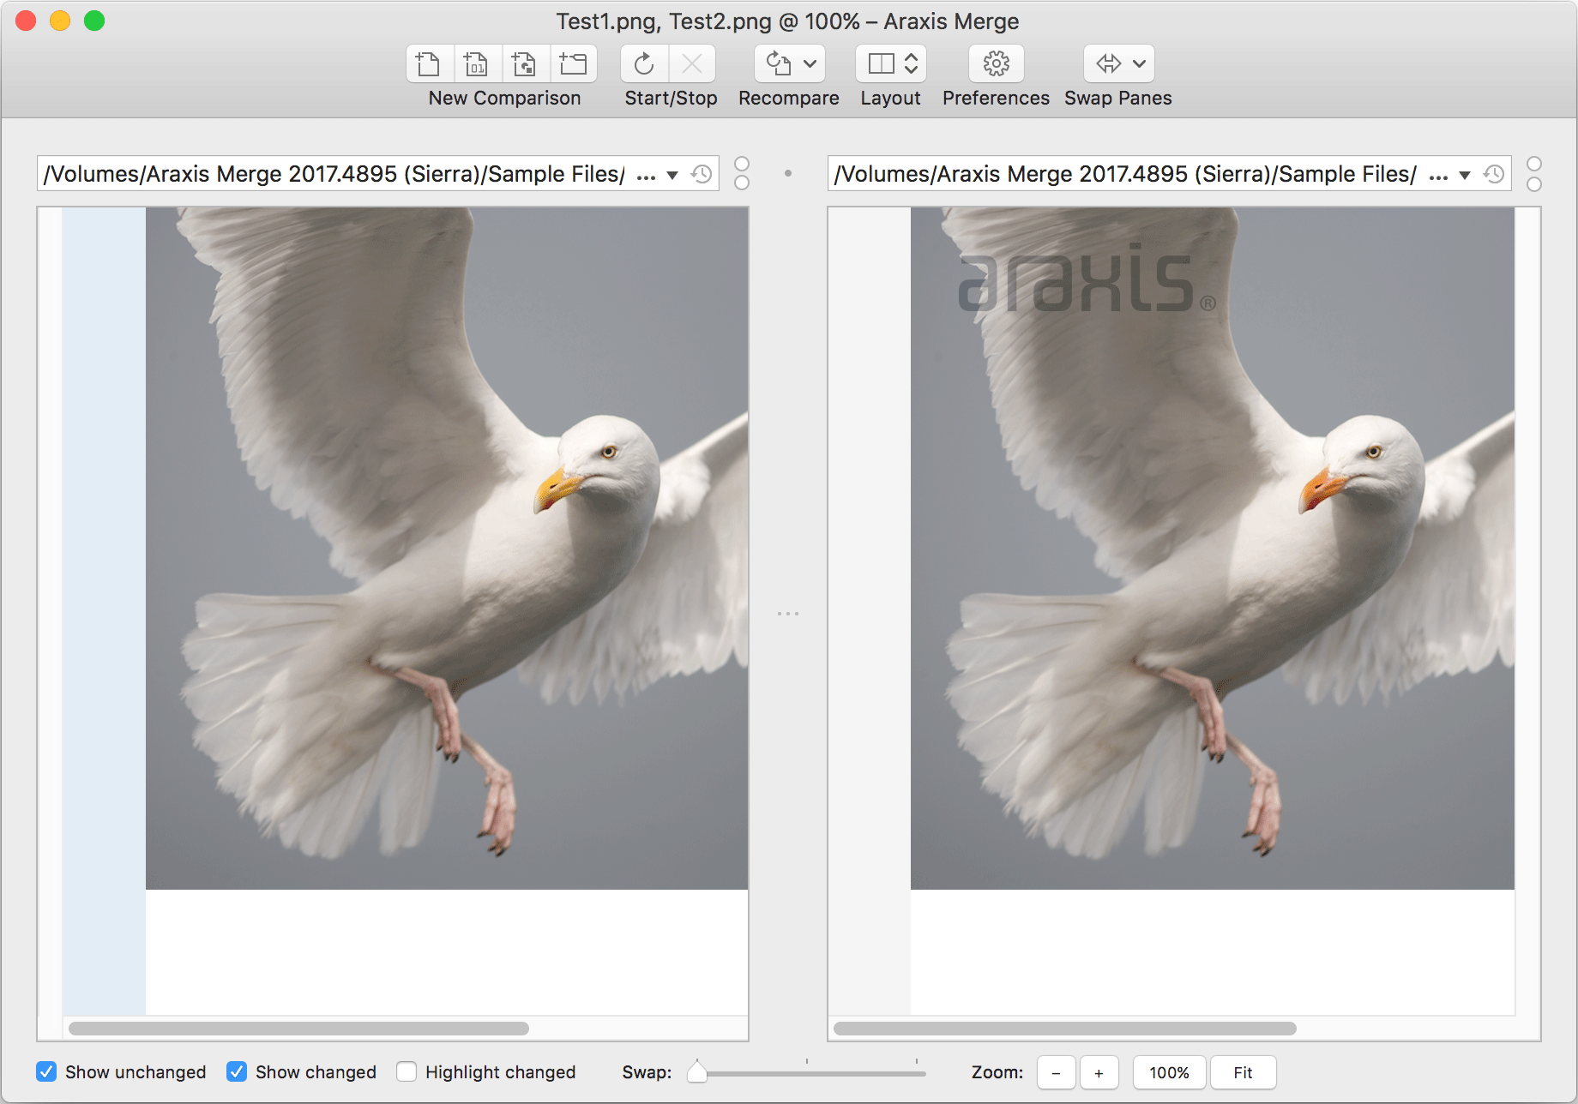Uncheck Show unchanged
This screenshot has width=1578, height=1104.
47,1071
